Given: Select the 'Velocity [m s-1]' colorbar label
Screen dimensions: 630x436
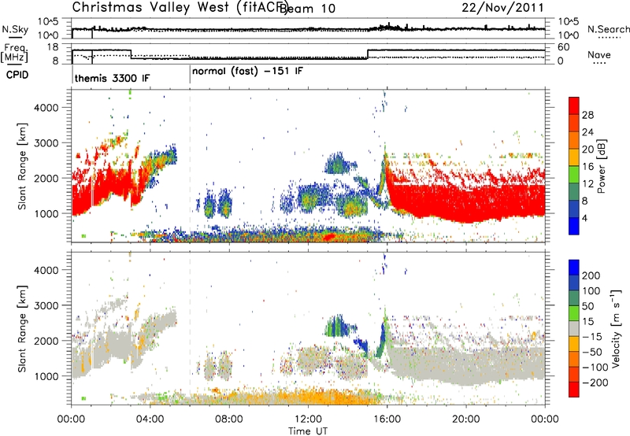Looking at the screenshot, I should pos(616,328).
